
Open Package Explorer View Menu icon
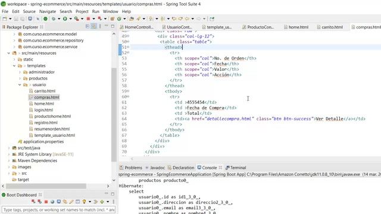tap(100, 26)
